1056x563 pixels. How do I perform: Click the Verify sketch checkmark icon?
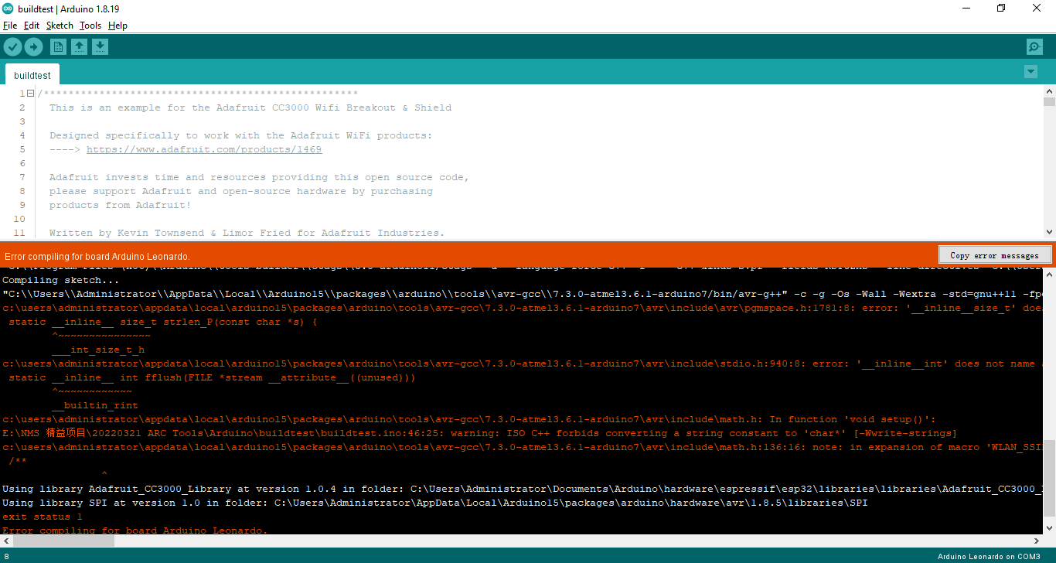tap(12, 47)
